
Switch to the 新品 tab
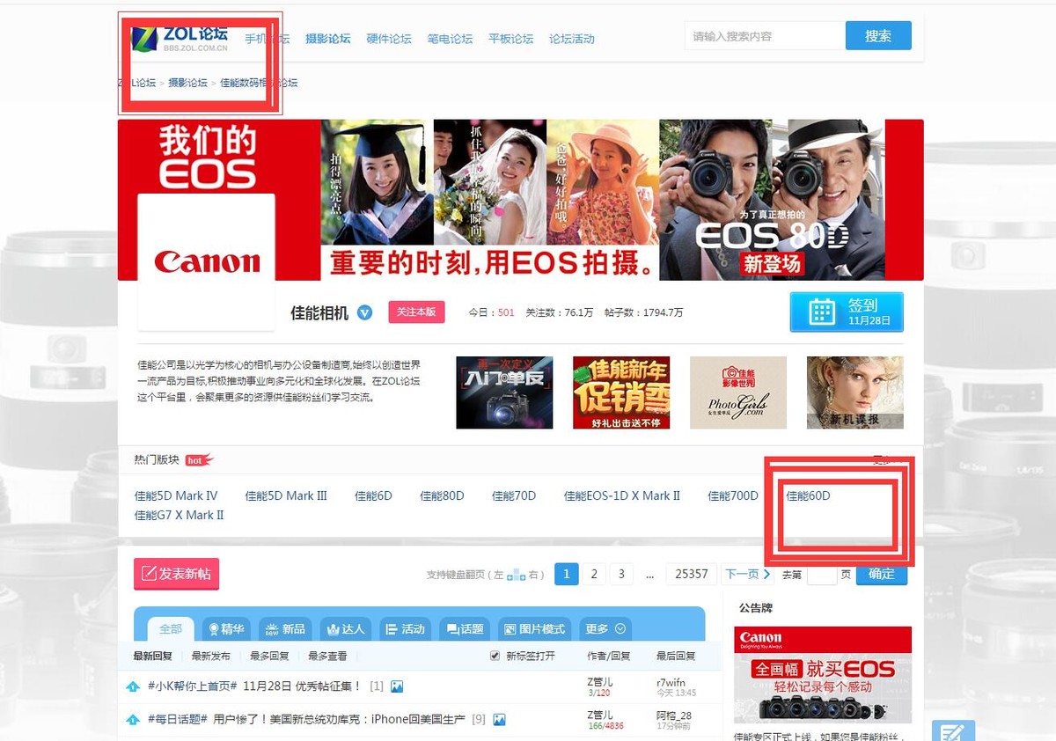point(285,629)
